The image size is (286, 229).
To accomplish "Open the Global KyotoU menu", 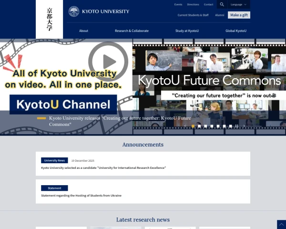I will click(x=236, y=31).
